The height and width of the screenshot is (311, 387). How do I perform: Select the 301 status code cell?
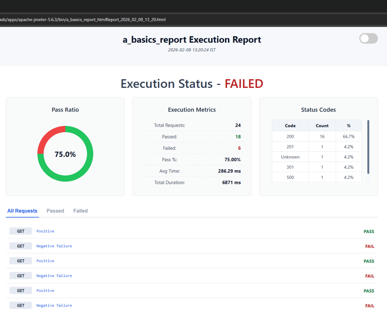click(x=290, y=167)
